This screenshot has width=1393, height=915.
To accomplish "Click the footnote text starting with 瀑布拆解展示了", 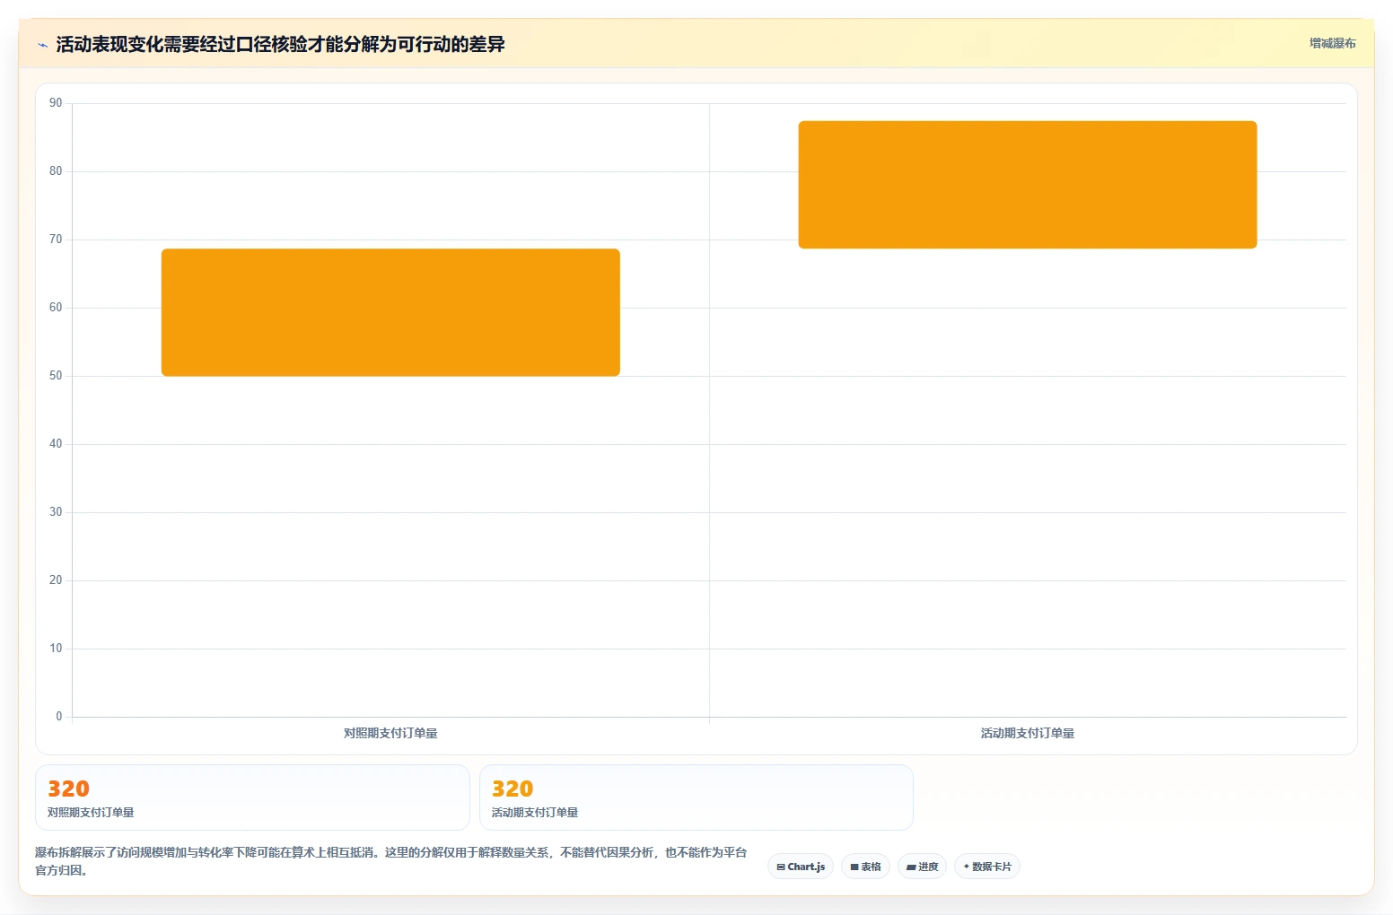I will [x=391, y=861].
